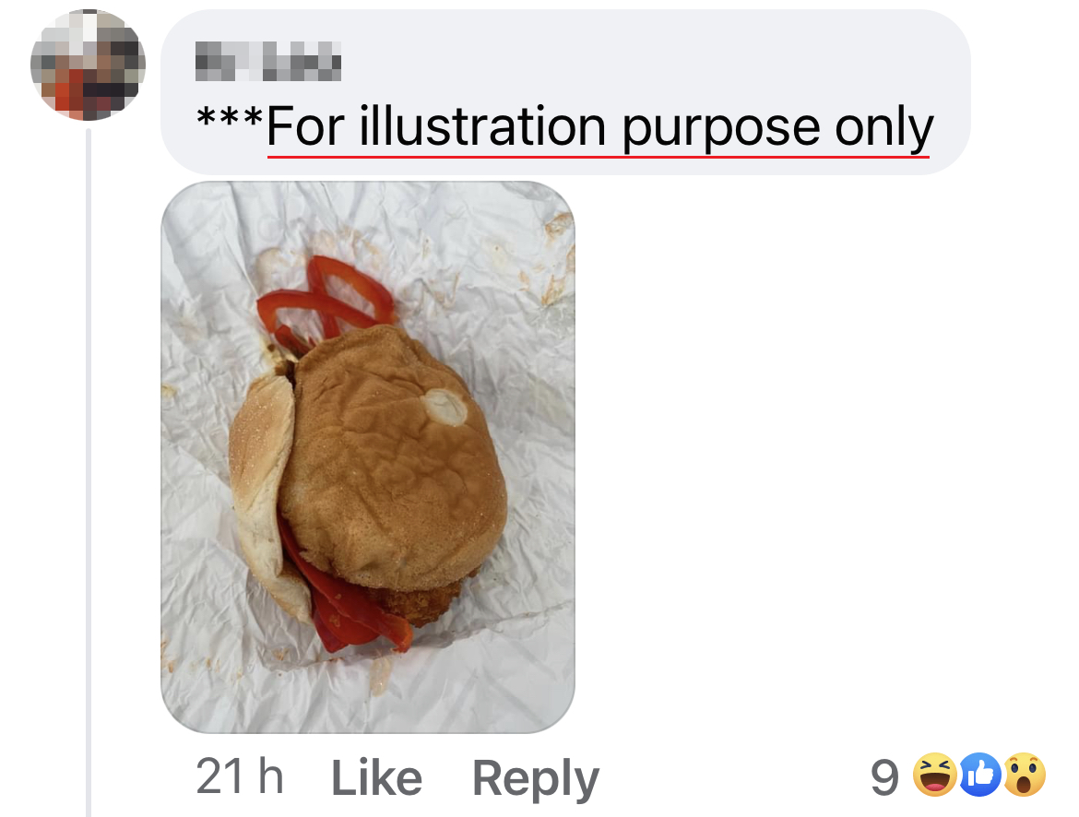Screen dimensions: 1079x817
Task: Click the 'For illustration purpose only' text
Action: [599, 127]
